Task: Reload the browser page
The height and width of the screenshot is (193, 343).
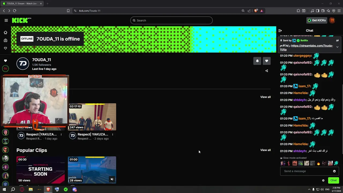Action: pyautogui.click(x=14, y=11)
